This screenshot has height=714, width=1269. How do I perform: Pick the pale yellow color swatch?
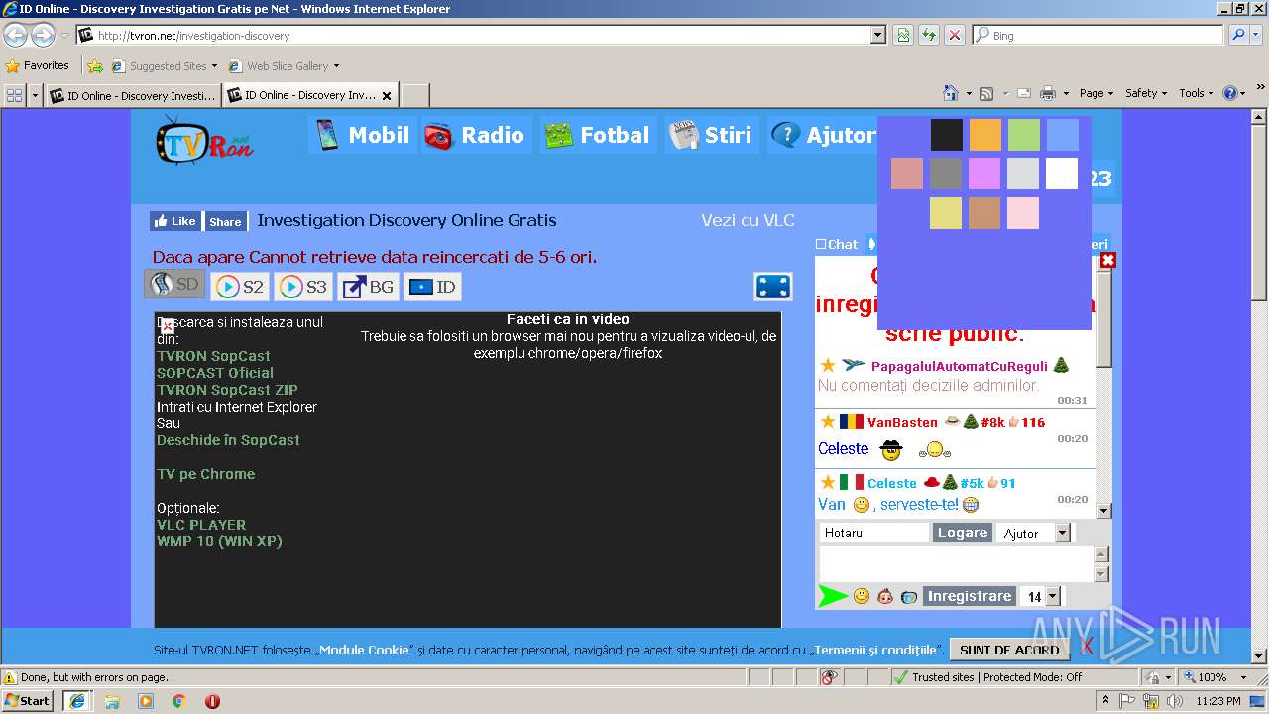tap(946, 213)
